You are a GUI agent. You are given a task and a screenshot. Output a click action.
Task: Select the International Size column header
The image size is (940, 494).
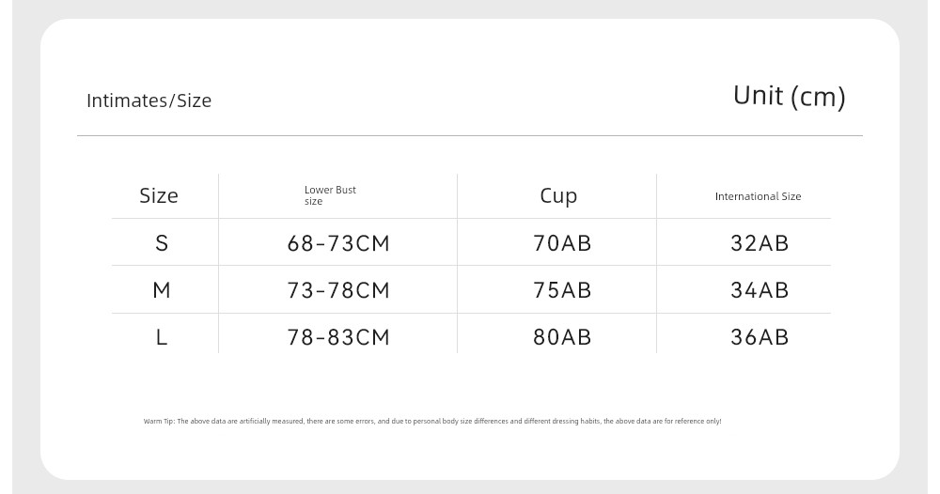pyautogui.click(x=758, y=196)
